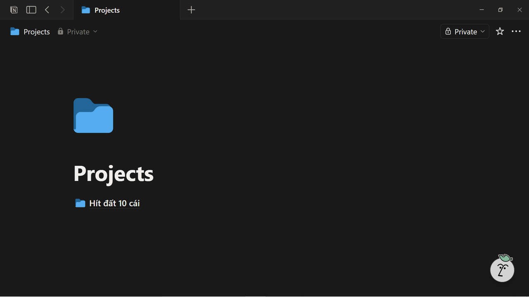529x297 pixels.
Task: Change the large folder page icon
Action: tap(93, 115)
